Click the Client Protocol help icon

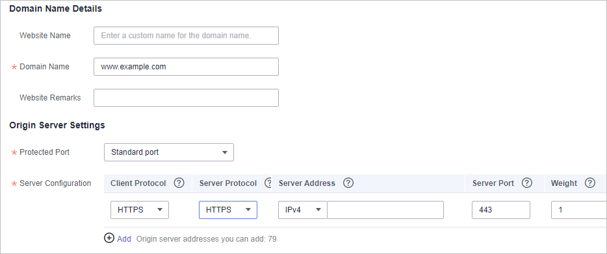click(179, 183)
